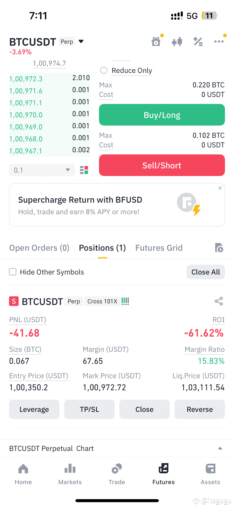Share the BTCUSDT position
The height and width of the screenshot is (507, 234).
click(x=219, y=301)
